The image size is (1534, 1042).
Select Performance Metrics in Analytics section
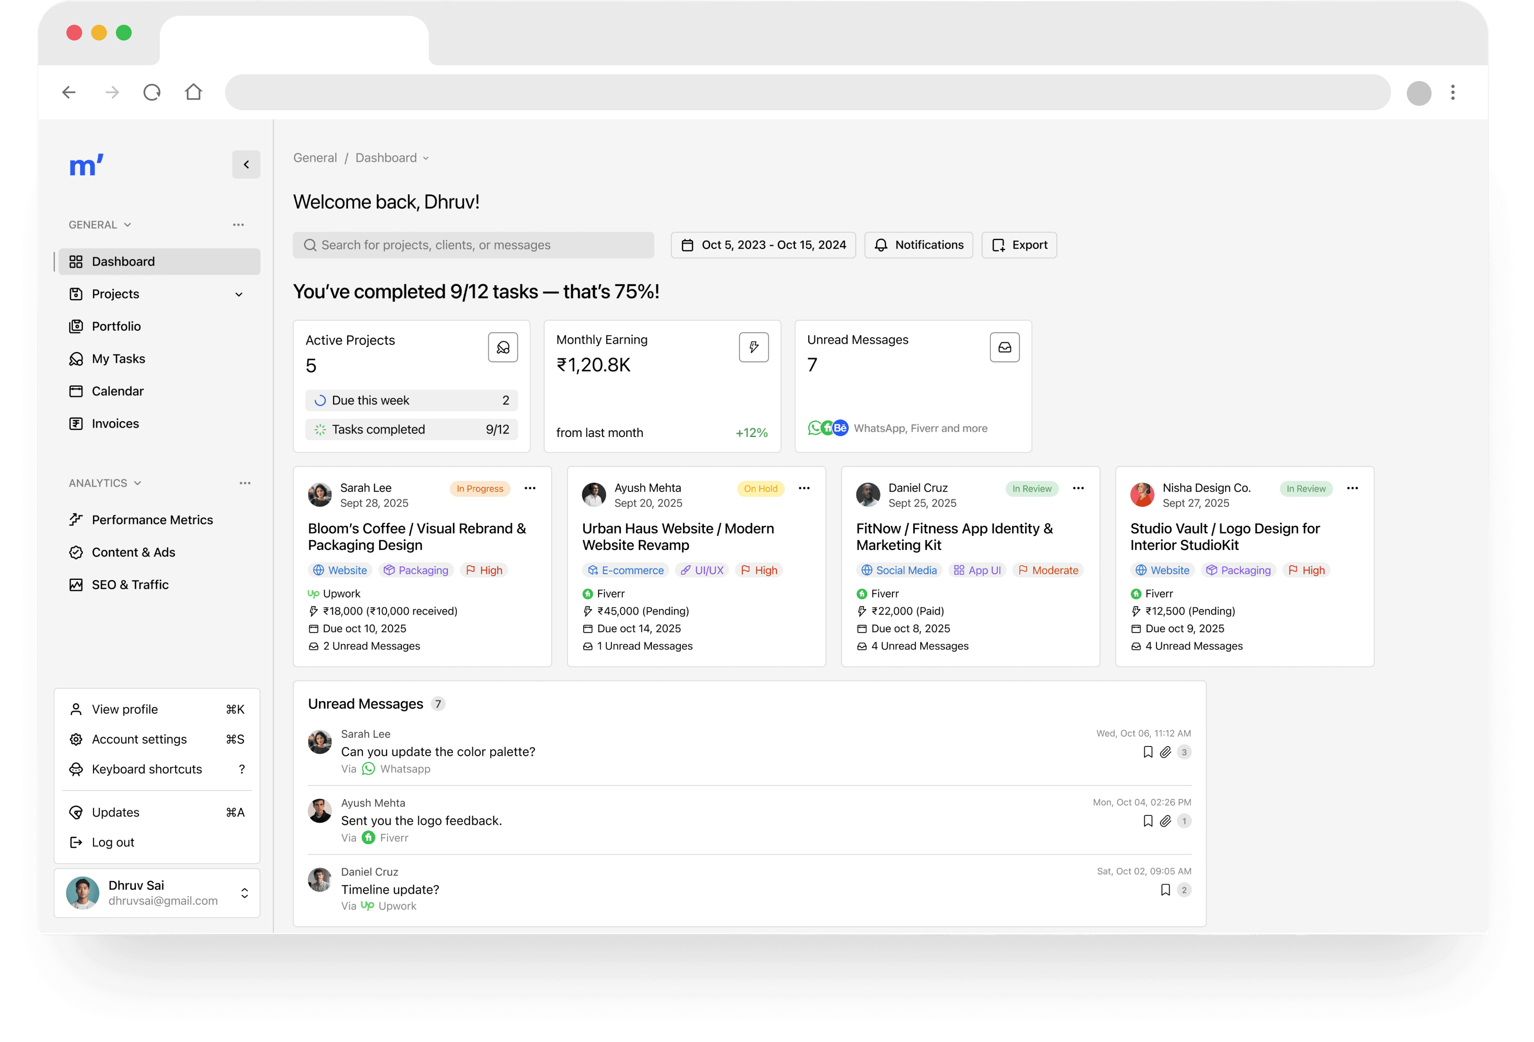point(152,519)
